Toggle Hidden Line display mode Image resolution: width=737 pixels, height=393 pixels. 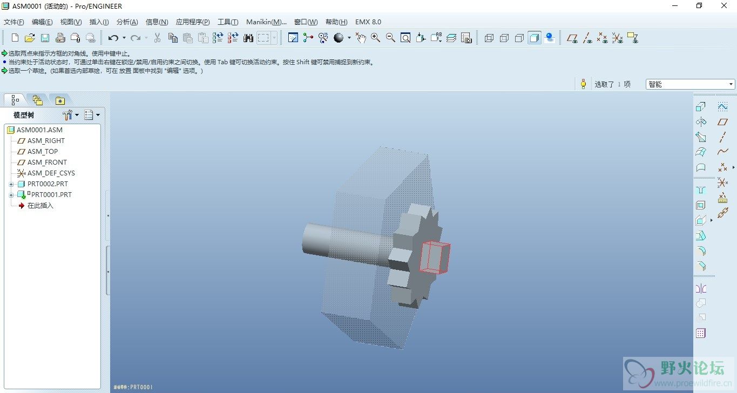click(504, 38)
